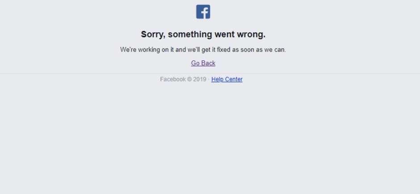Screen dimensions: 420x194
Task: Click the word 'fixed' in the message
Action: [x=224, y=50]
